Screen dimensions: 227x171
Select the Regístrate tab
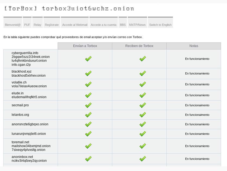point(52,25)
